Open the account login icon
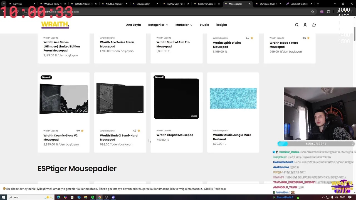 coord(305,25)
